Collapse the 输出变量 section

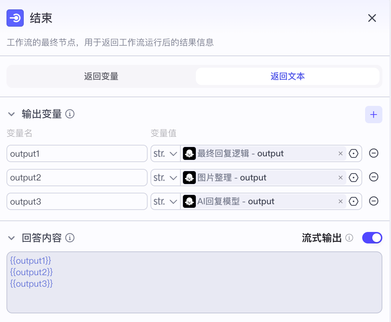[x=12, y=115]
